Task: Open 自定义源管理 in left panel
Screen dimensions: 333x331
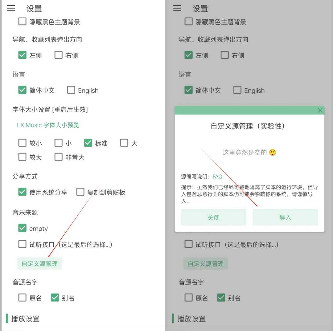Action: pos(39,264)
